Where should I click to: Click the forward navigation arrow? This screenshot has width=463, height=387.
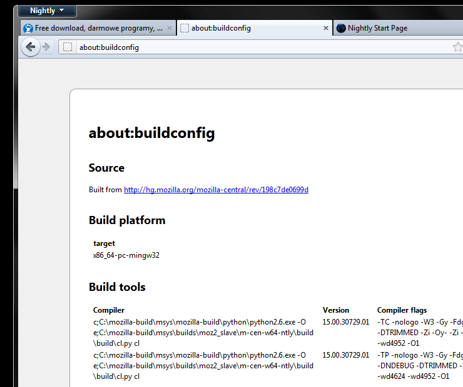click(46, 47)
